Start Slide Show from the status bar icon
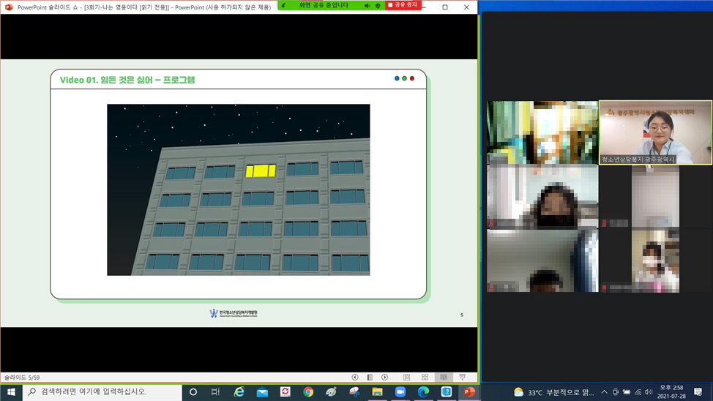This screenshot has height=401, width=713. (462, 378)
